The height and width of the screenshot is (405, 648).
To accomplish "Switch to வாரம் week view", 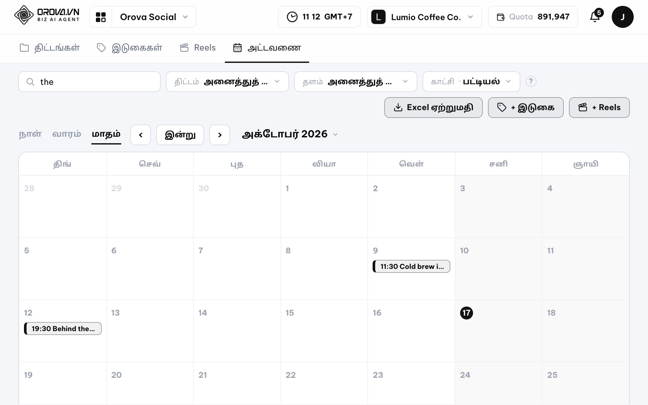I will [x=67, y=134].
